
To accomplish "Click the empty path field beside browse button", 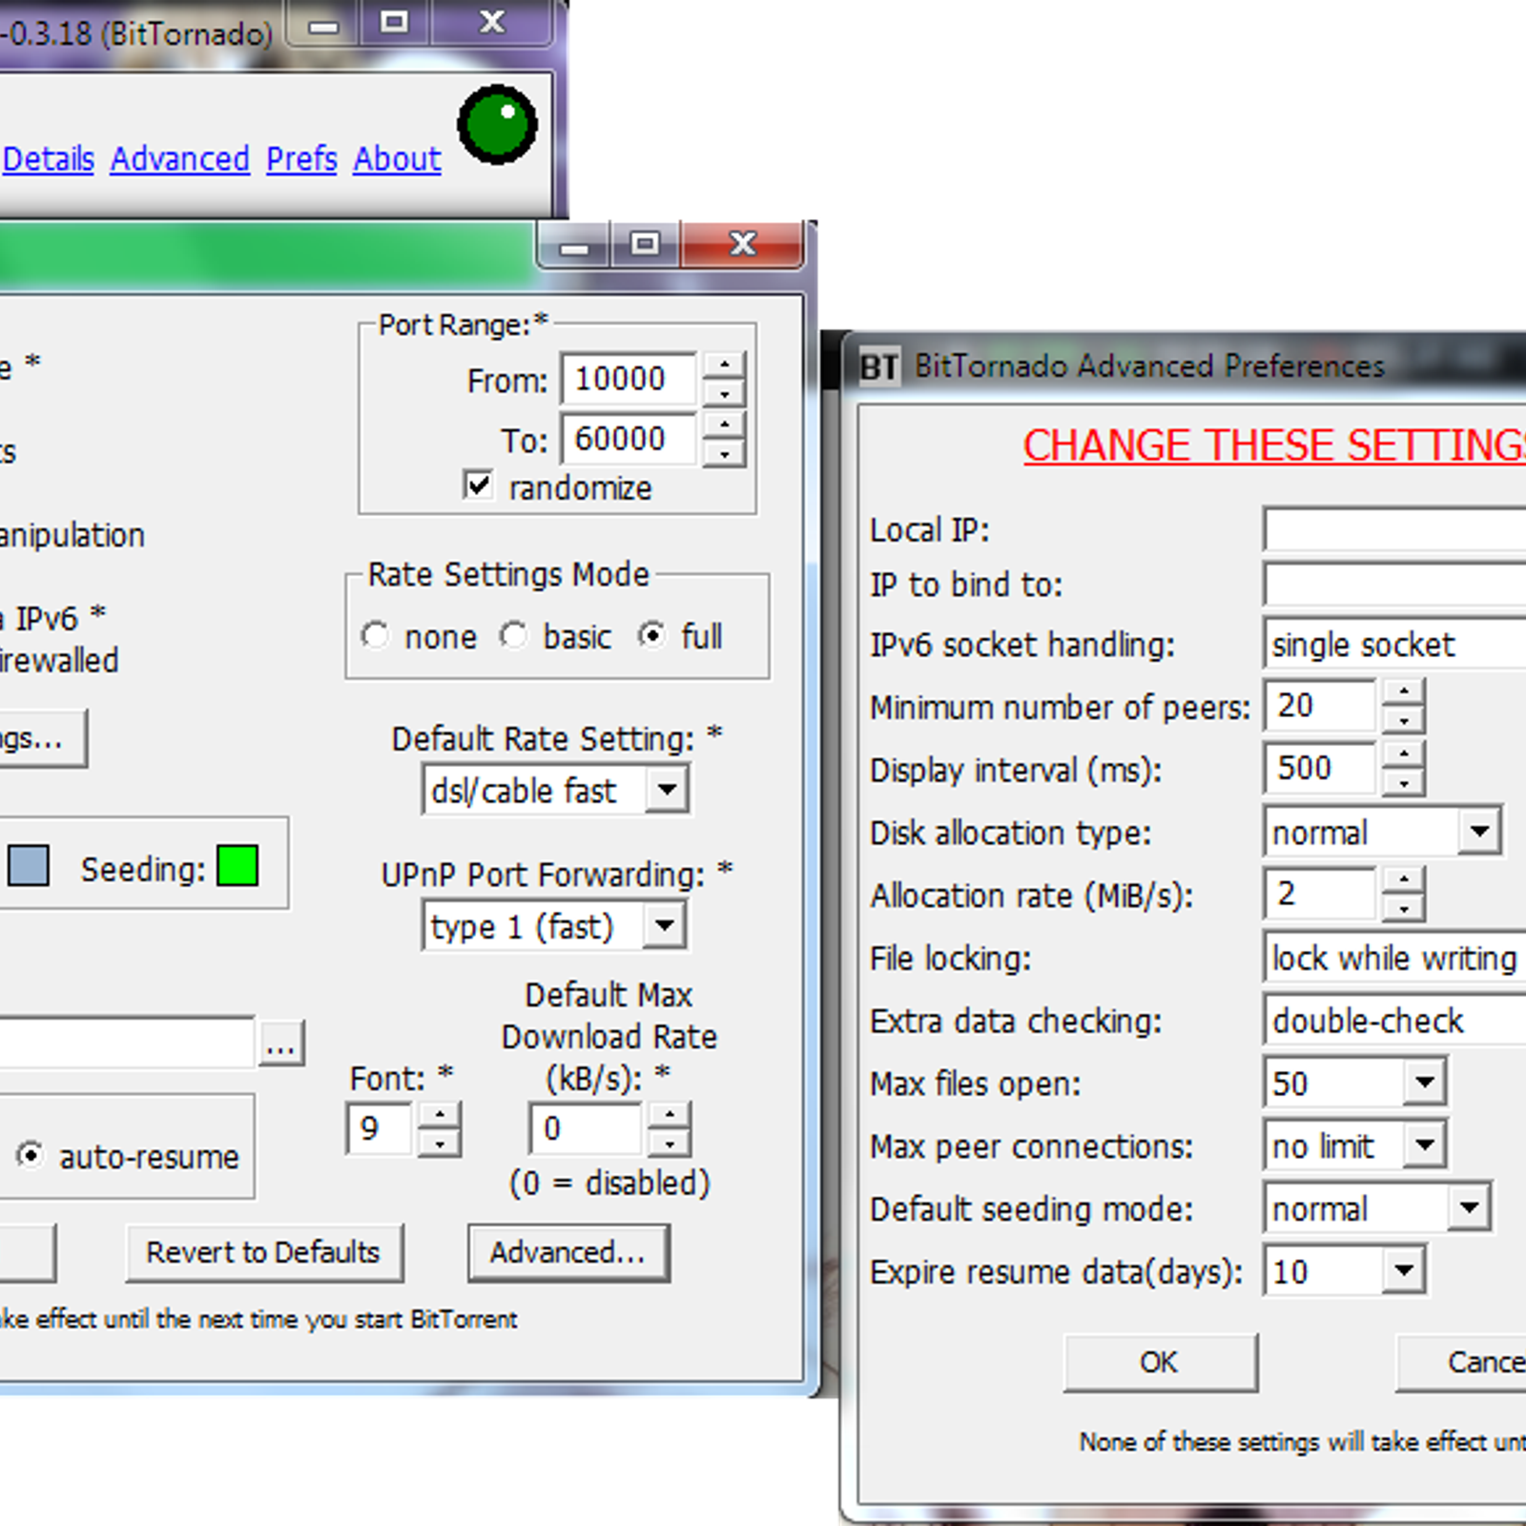I will (x=127, y=1043).
